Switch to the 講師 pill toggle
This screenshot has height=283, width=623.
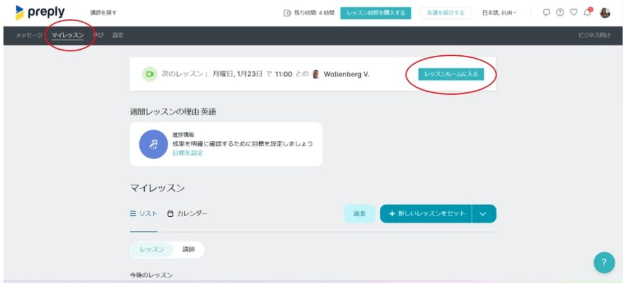189,250
